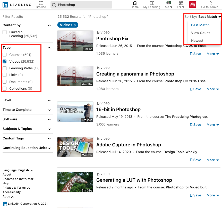Open the Practicing Photographer thumbnail
The height and width of the screenshot is (208, 222).
(75, 112)
